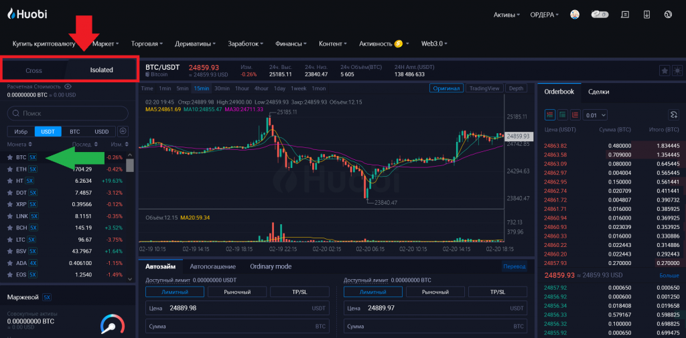Screen dimensions: 686x338
Task: Click the Huobi logo
Action: [27, 14]
